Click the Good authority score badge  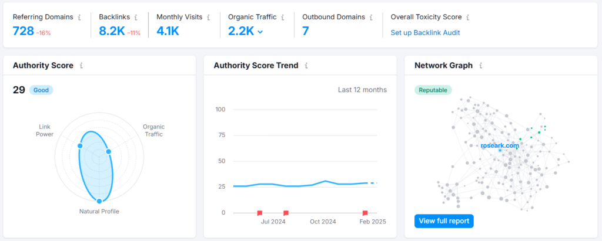click(41, 90)
